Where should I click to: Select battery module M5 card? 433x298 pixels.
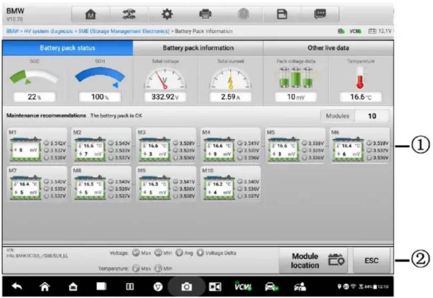(295, 146)
